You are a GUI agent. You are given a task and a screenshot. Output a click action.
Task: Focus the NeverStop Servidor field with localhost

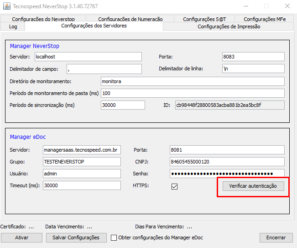[x=88, y=57]
